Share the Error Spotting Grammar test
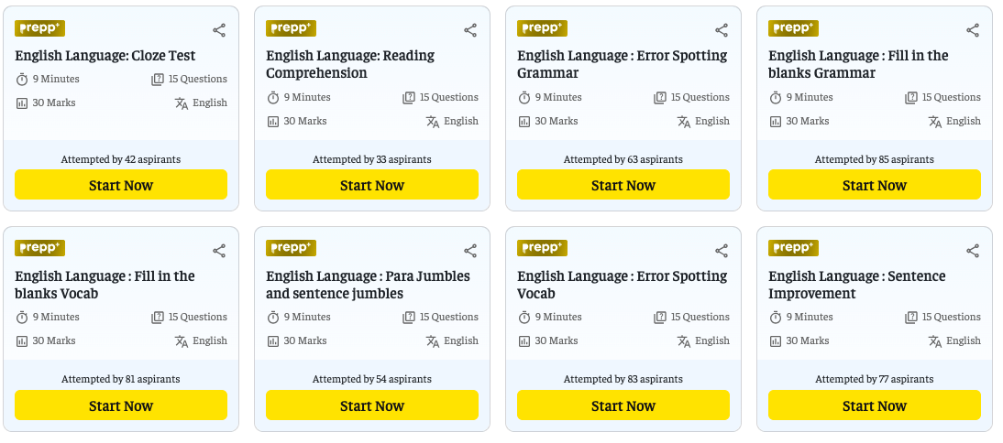1003x443 pixels. 722,30
